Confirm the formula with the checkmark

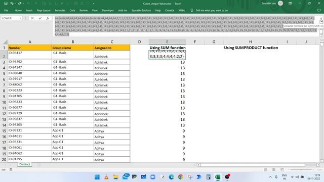pos(40,18)
